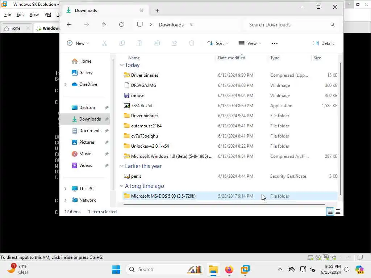The width and height of the screenshot is (371, 278).
Task: Show hidden tray icons chevron
Action: [x=280, y=269]
